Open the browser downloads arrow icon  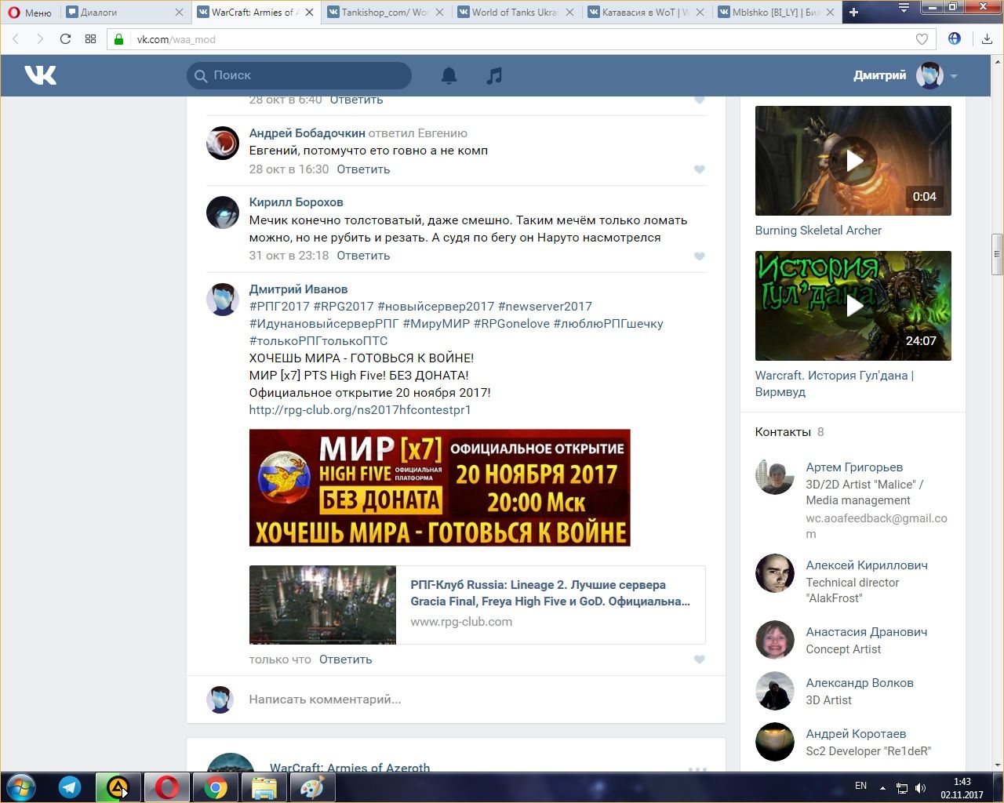987,39
